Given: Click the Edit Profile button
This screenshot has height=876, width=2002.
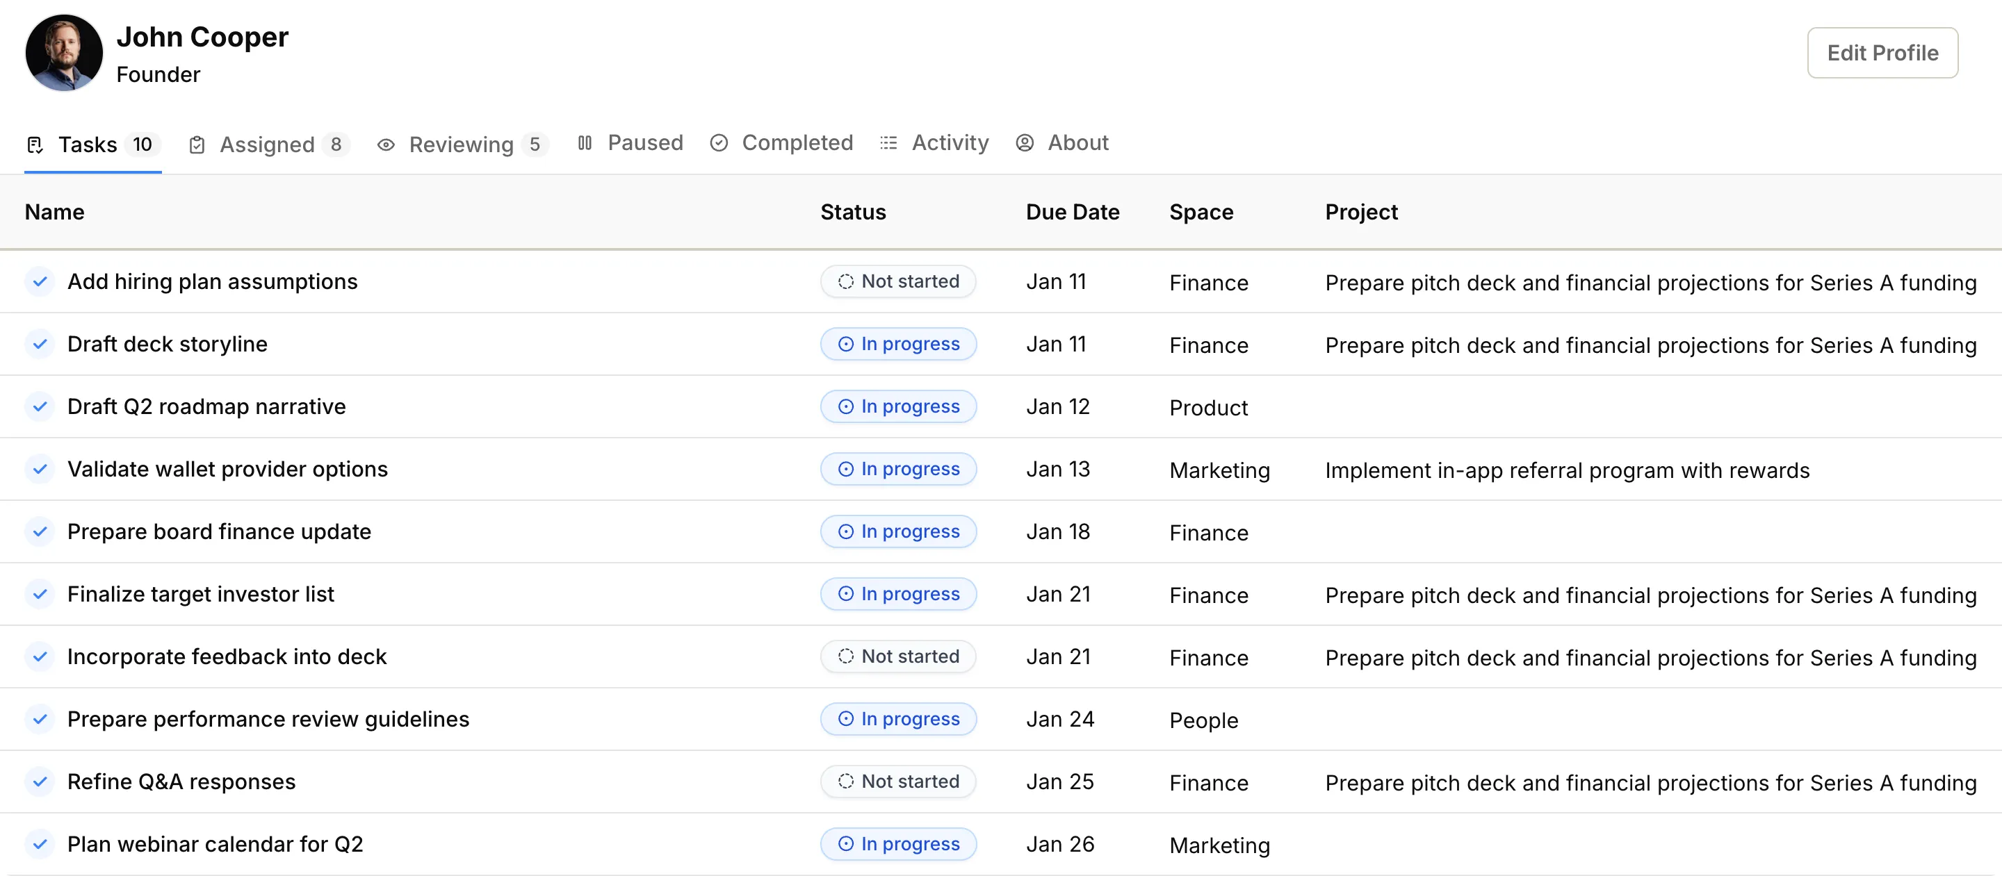Looking at the screenshot, I should pos(1882,53).
